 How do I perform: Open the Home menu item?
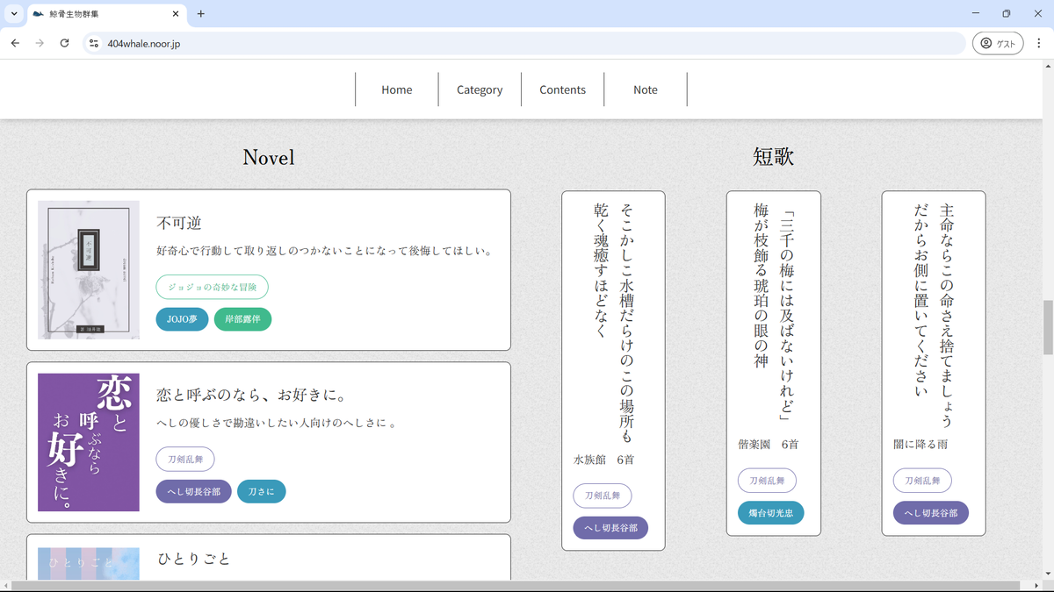coord(397,89)
